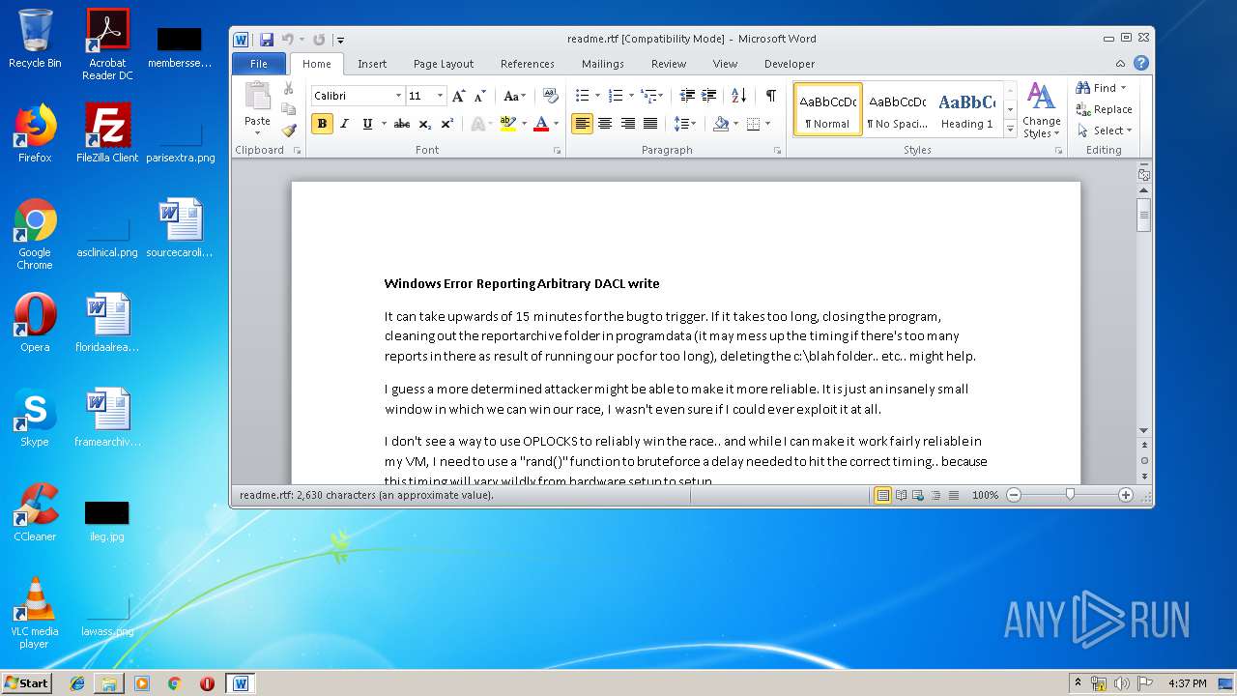The image size is (1237, 696).
Task: Click zoom level 100% in status bar
Action: 985,495
